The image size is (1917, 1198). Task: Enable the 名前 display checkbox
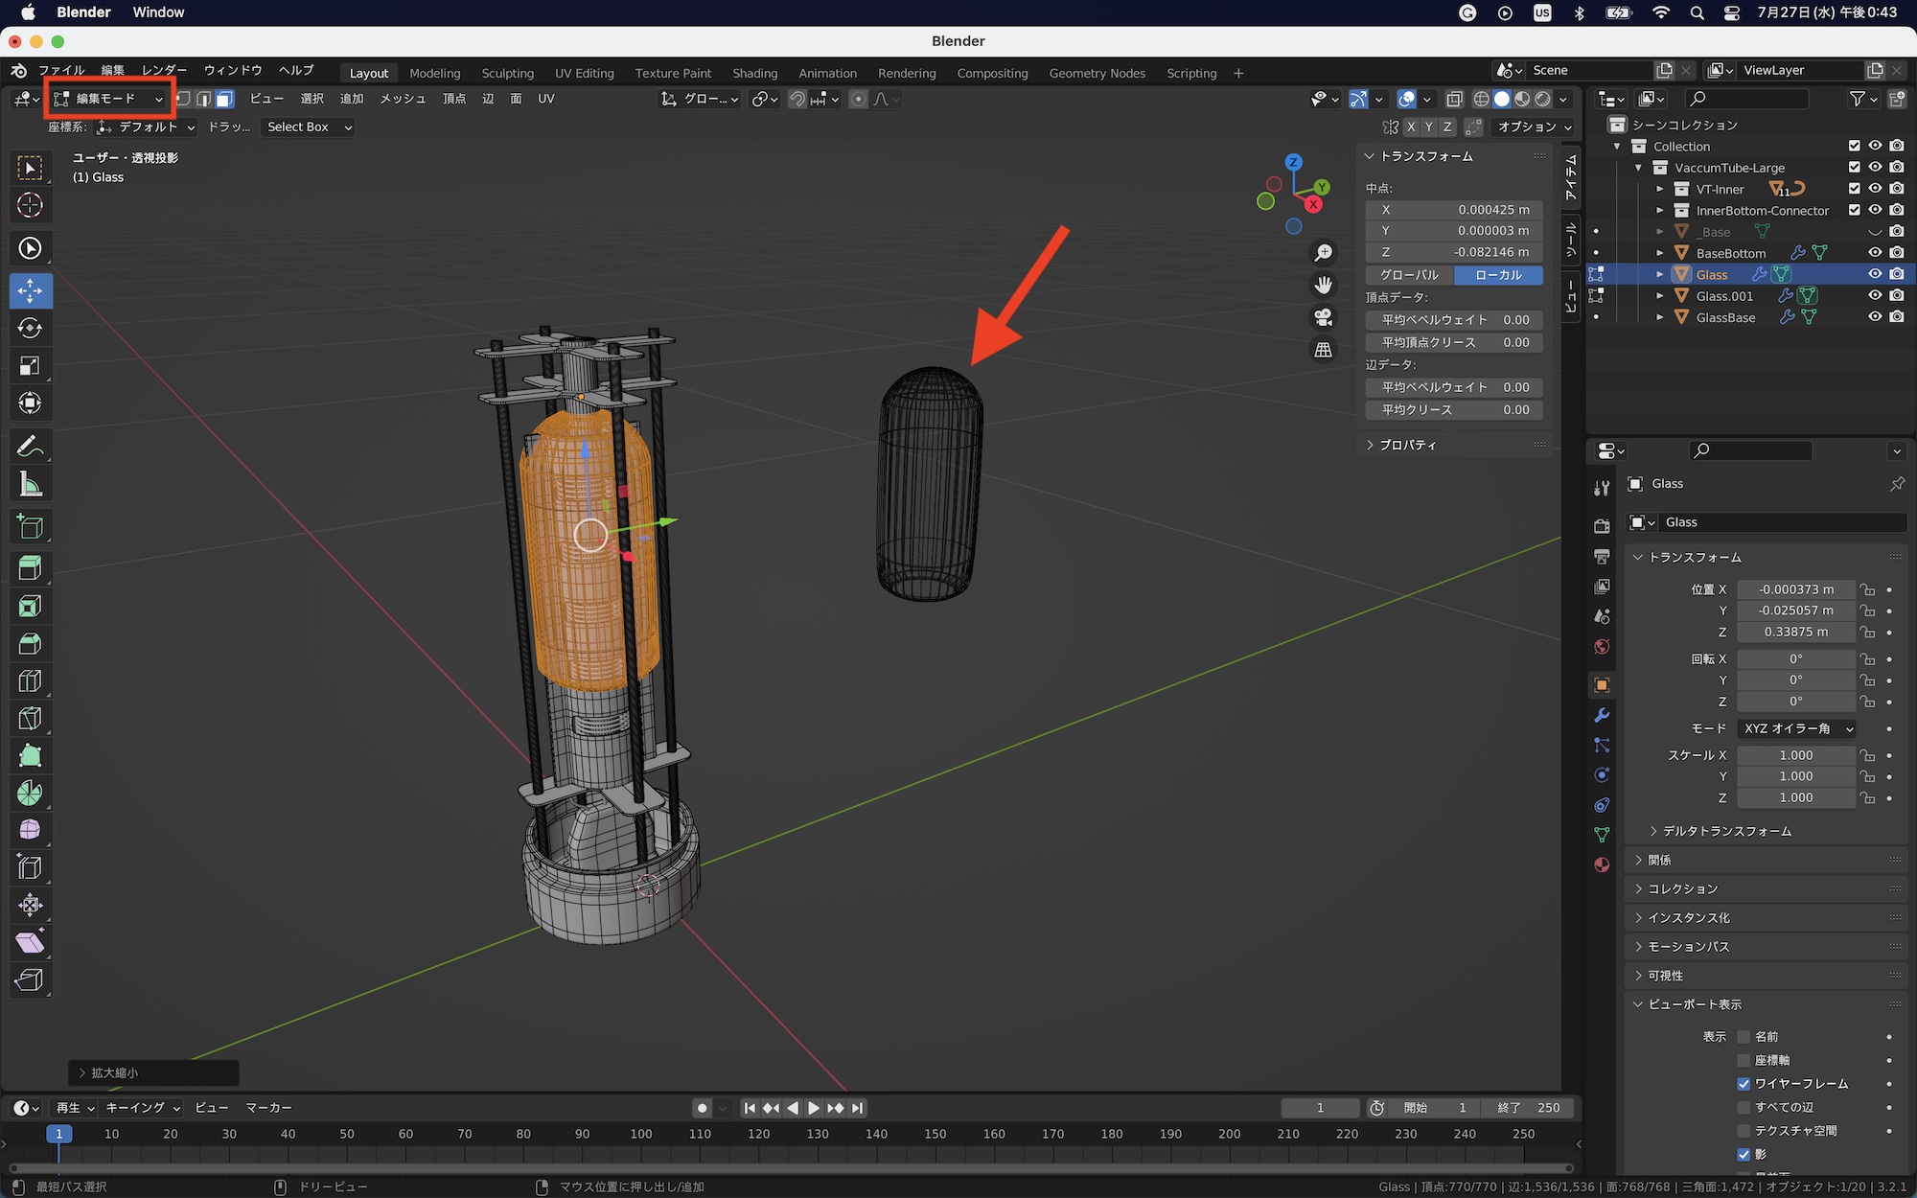click(1744, 1037)
